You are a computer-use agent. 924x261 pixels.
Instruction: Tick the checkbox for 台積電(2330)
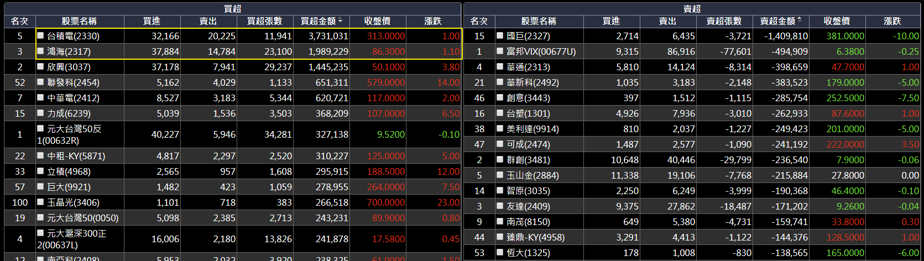click(x=40, y=35)
